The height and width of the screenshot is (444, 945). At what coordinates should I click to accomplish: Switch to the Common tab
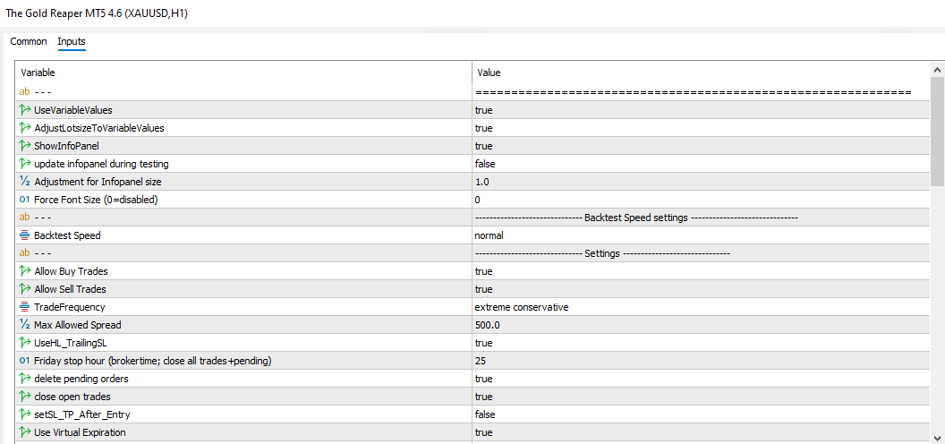pyautogui.click(x=29, y=41)
